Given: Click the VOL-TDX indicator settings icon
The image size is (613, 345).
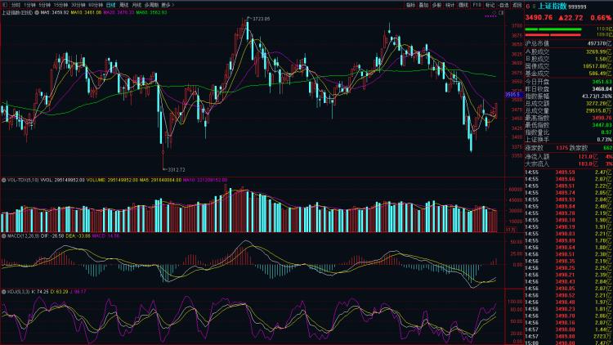Looking at the screenshot, I should [3, 180].
